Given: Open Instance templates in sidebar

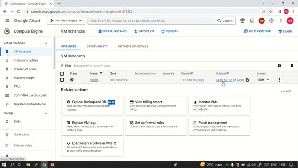Looking at the screenshot, I should [x=26, y=60].
